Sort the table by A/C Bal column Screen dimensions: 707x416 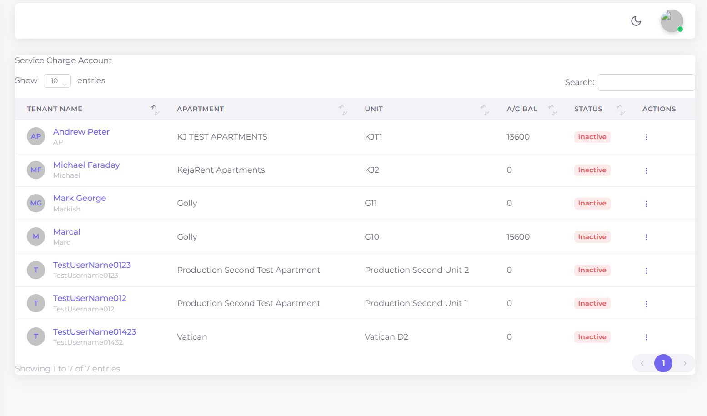(552, 109)
